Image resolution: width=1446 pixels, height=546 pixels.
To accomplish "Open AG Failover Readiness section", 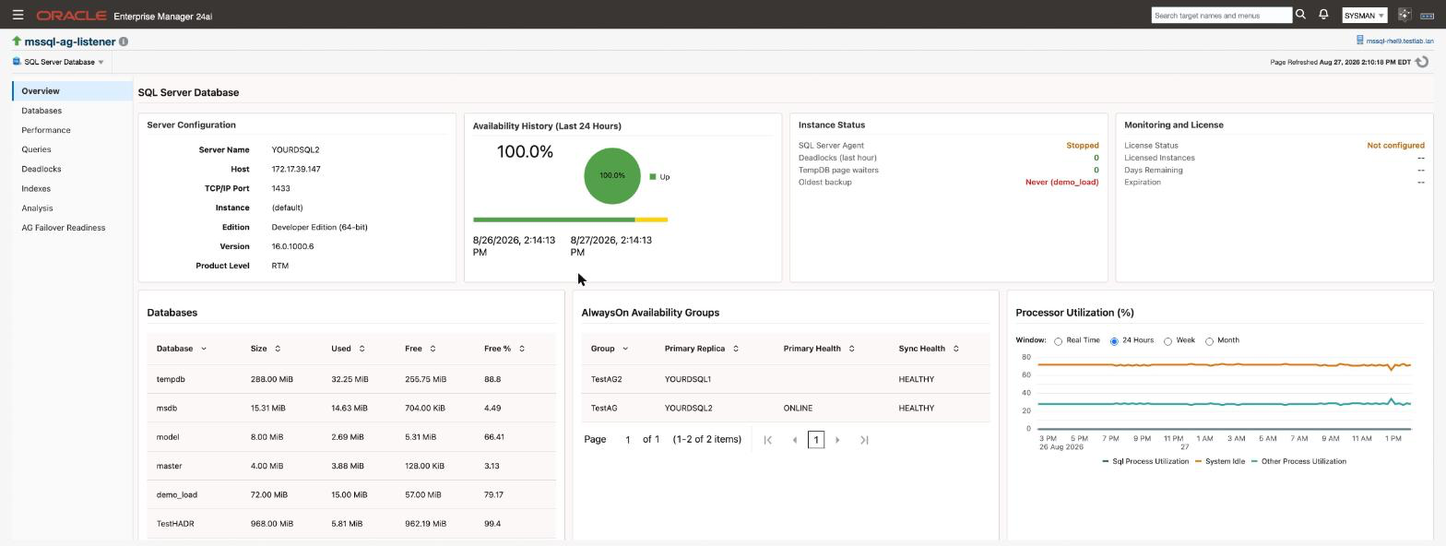I will point(64,228).
